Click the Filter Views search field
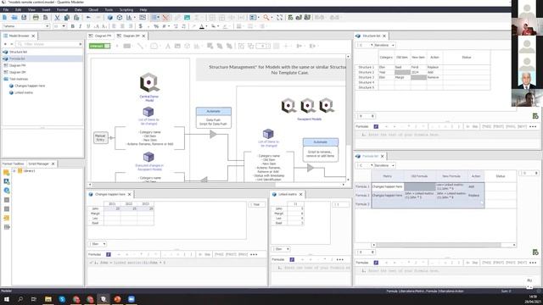 [x=48, y=44]
